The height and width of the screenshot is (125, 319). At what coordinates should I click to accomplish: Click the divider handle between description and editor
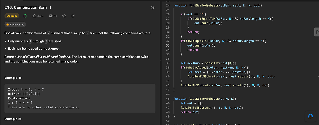click(160, 60)
